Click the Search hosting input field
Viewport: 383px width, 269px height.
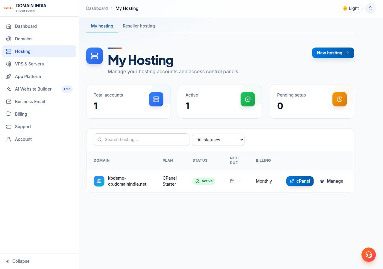(x=142, y=140)
